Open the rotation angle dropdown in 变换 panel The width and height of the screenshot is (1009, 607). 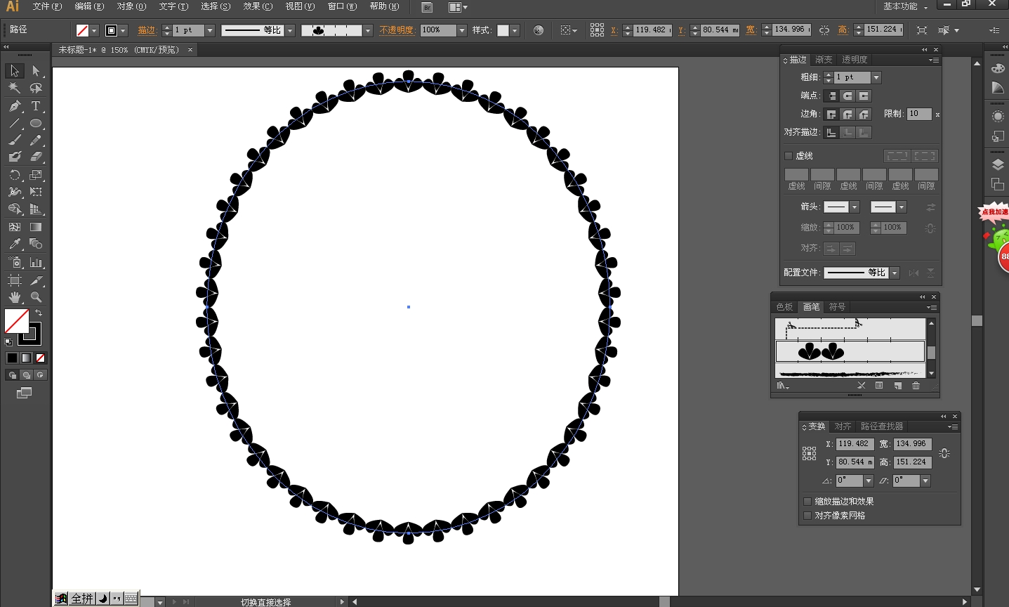point(869,481)
